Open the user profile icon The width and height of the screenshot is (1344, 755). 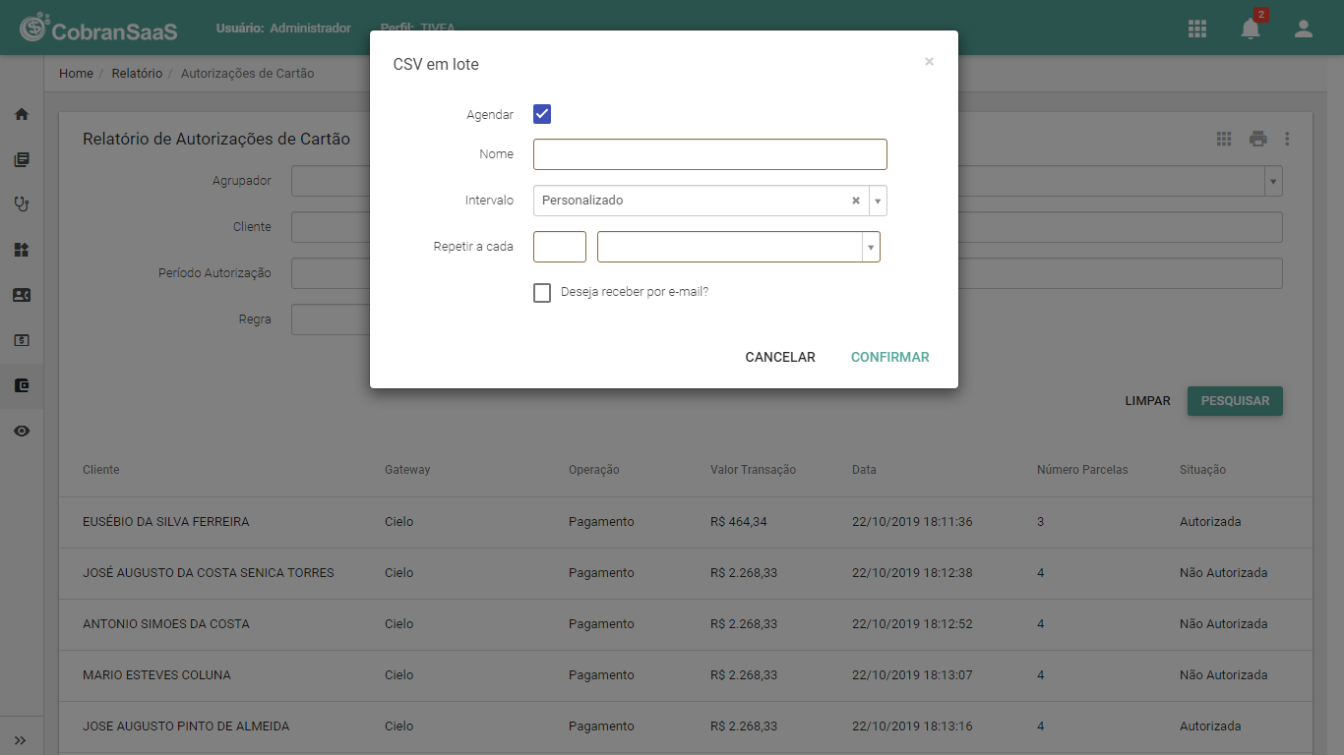point(1304,29)
